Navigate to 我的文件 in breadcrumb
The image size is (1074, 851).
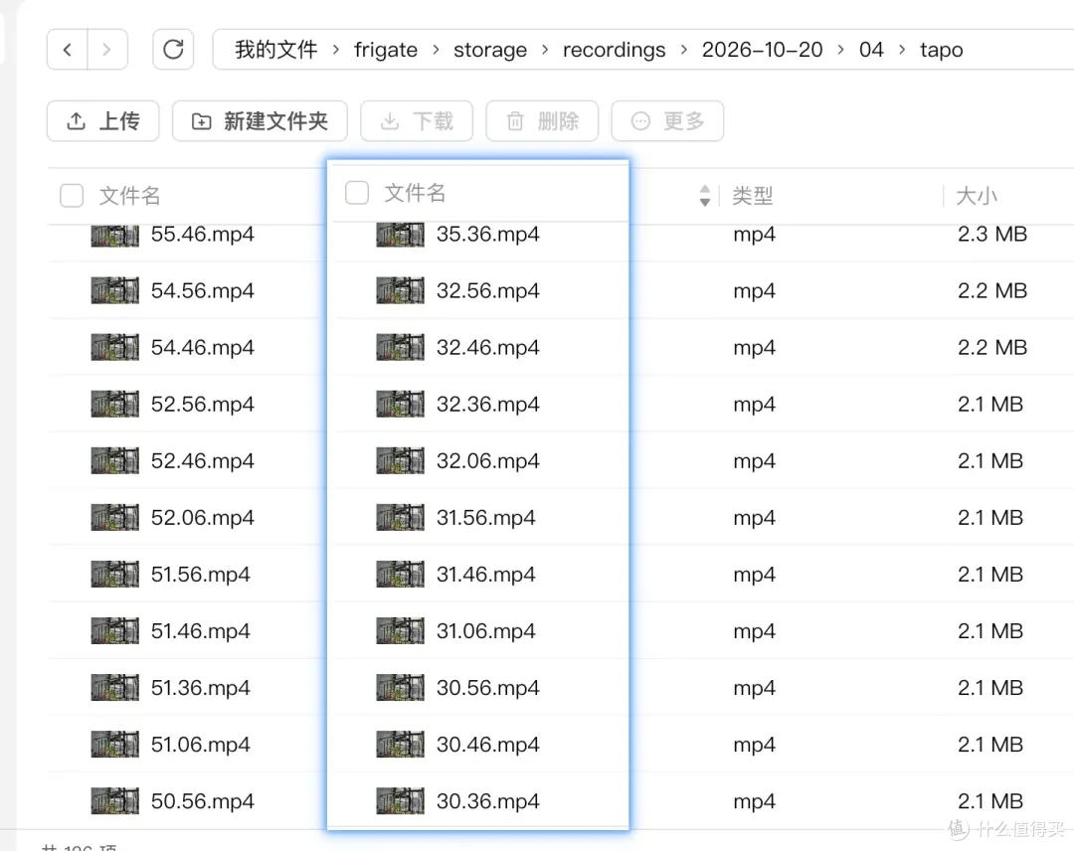pyautogui.click(x=276, y=50)
